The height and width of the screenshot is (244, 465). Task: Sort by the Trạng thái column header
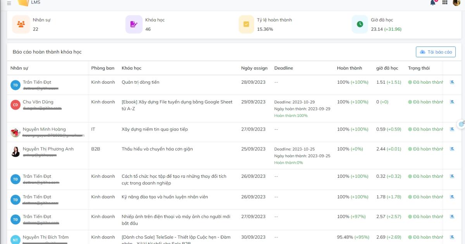pyautogui.click(x=419, y=68)
